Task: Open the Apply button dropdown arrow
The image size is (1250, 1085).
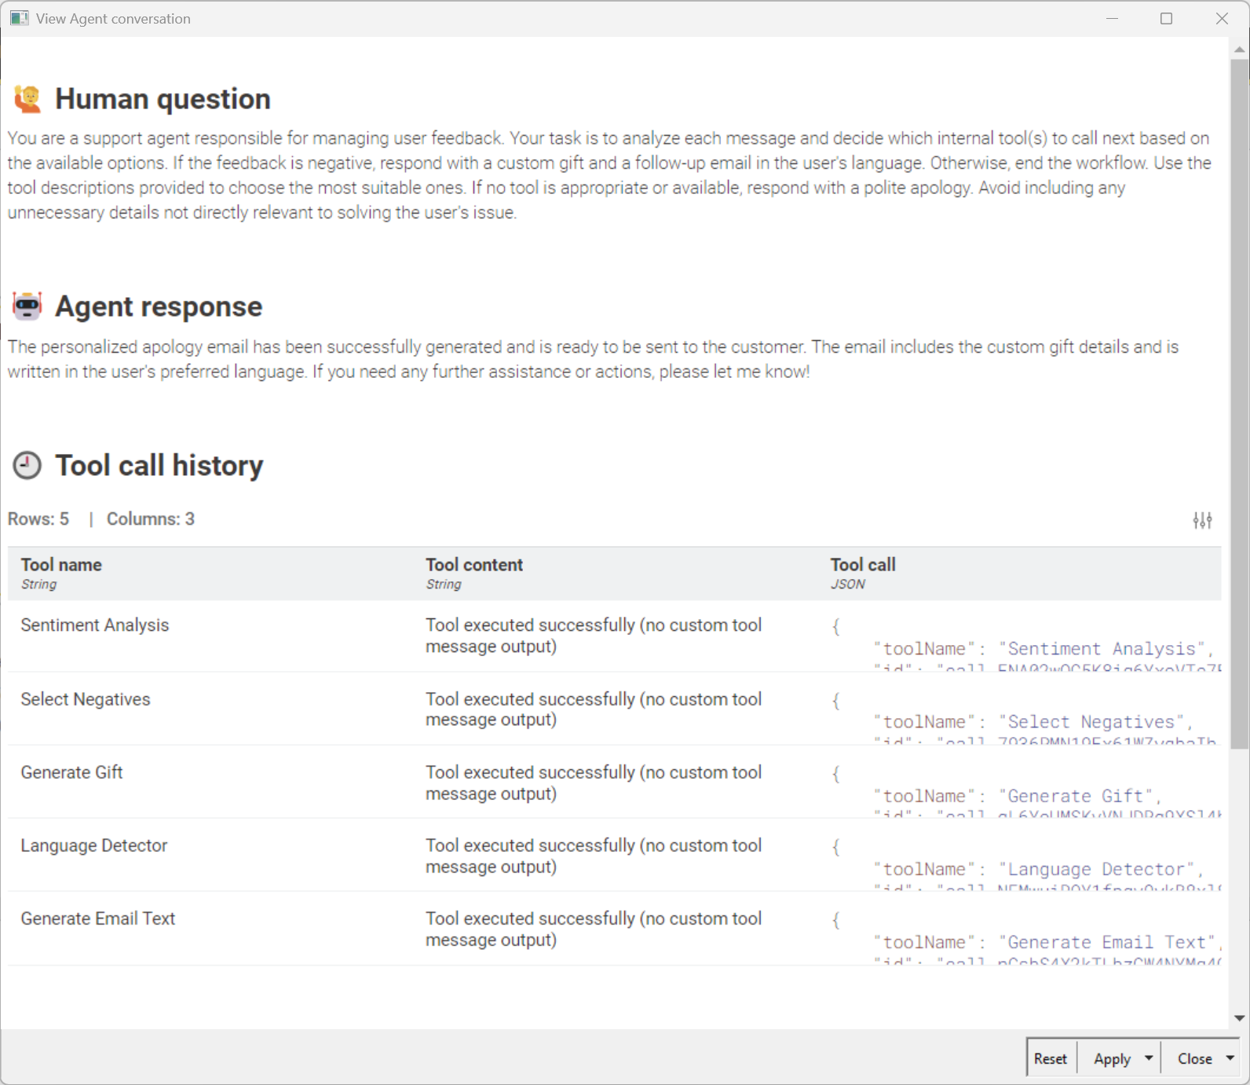Action: tap(1149, 1058)
